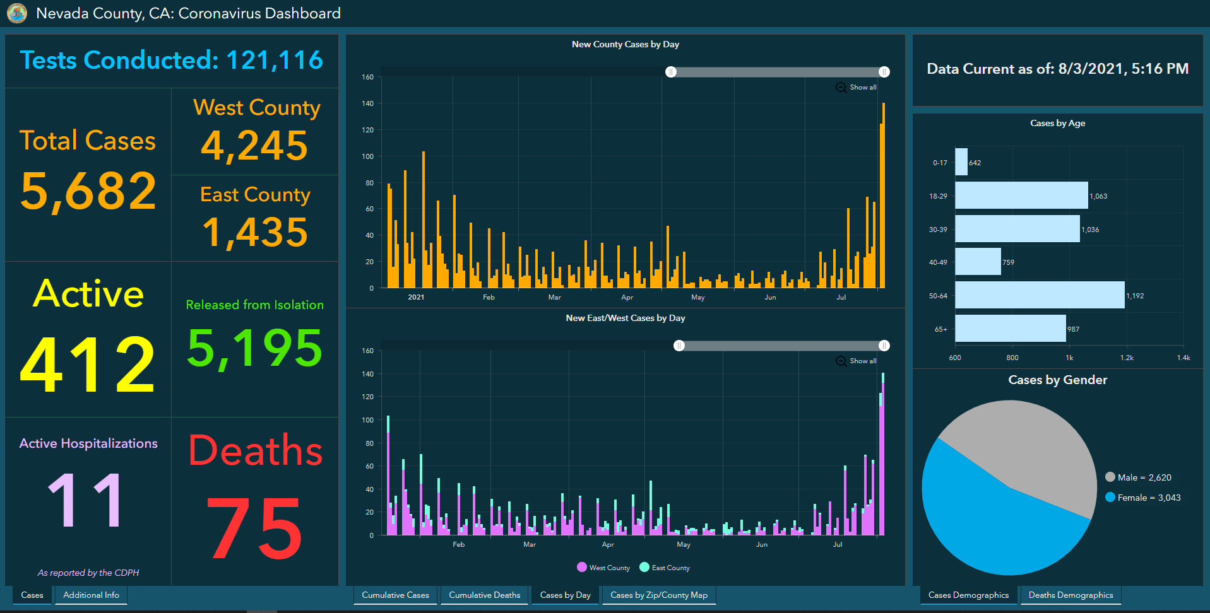Switch to Deaths Demographics tab
Screen dimensions: 1210x613
(1071, 595)
